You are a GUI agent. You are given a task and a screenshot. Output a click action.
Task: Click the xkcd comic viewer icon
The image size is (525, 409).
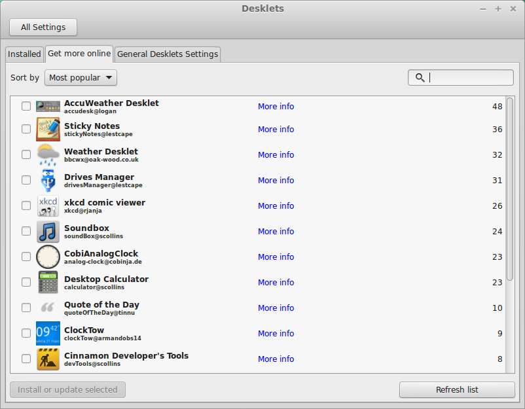[x=48, y=206]
